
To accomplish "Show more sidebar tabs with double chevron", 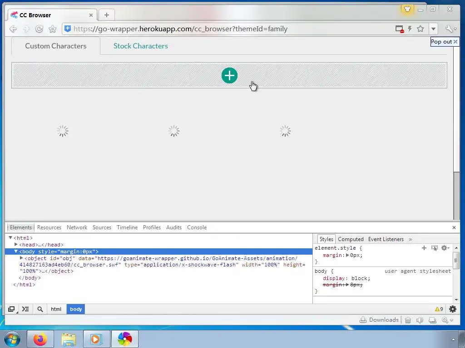I will point(411,239).
